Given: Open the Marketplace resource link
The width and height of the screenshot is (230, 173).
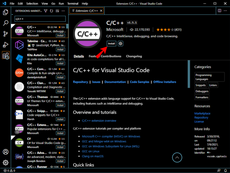Looking at the screenshot, I should click(202, 113).
